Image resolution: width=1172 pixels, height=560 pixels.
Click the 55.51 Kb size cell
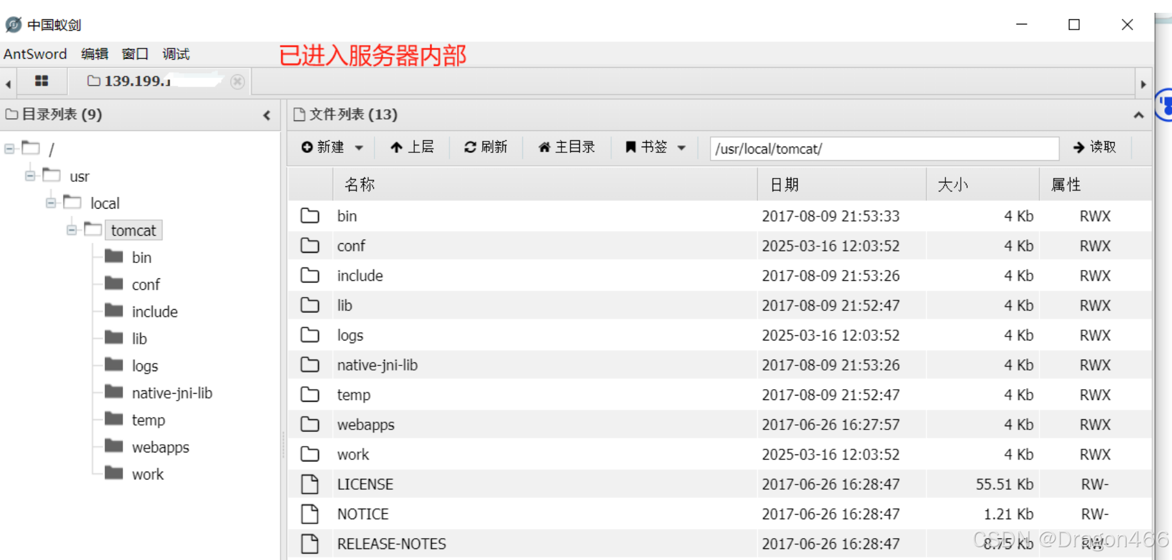[x=1004, y=484]
